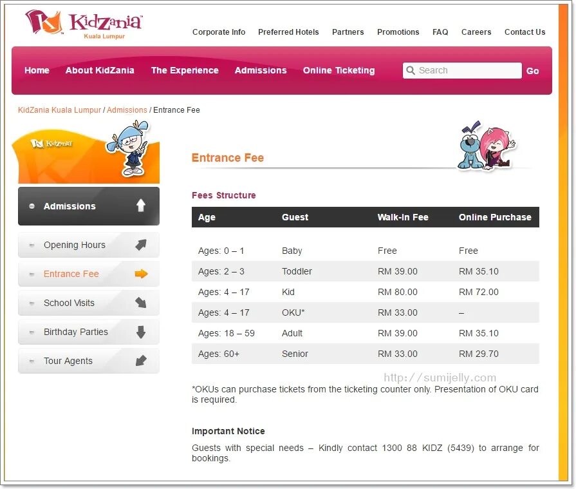Open School Visits in sidebar
Screen dimensions: 576x489
pyautogui.click(x=89, y=303)
